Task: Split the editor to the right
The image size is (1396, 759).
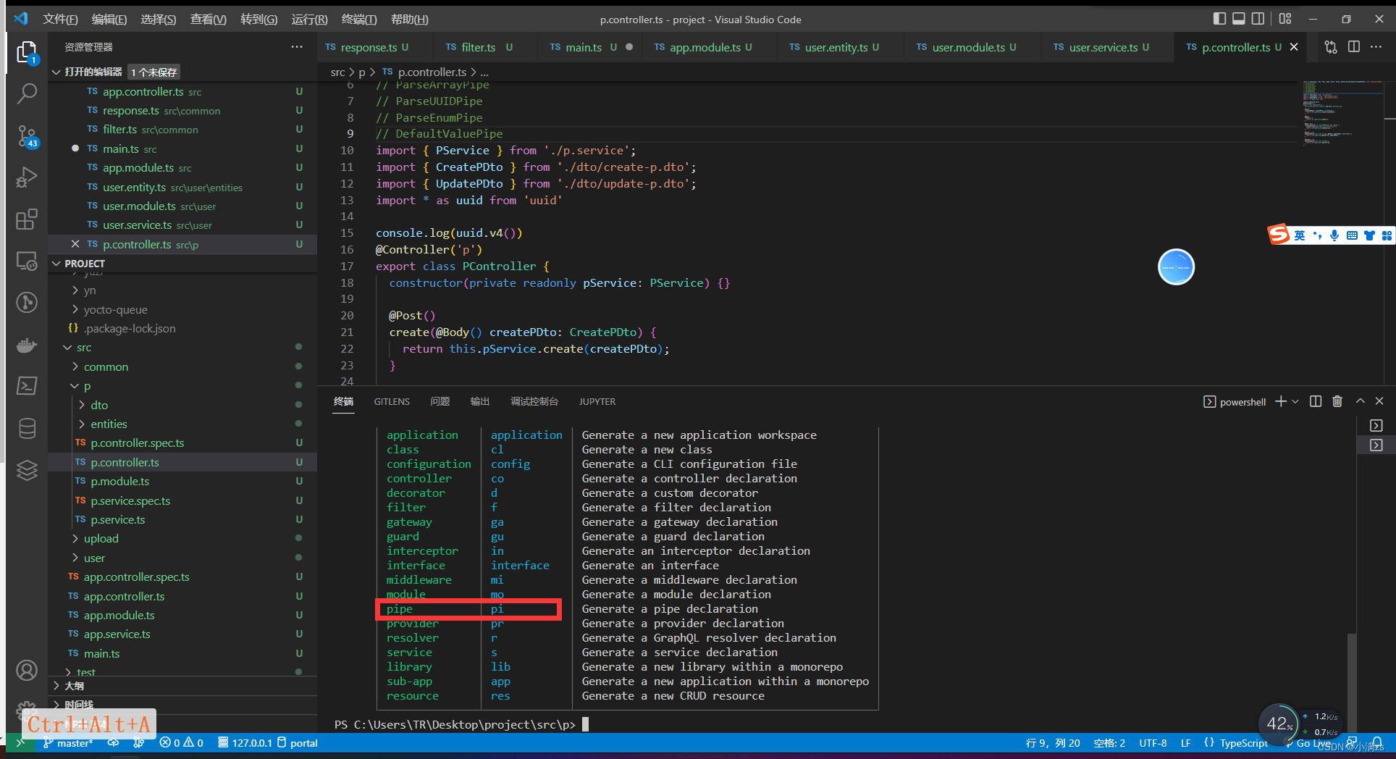Action: (x=1353, y=47)
